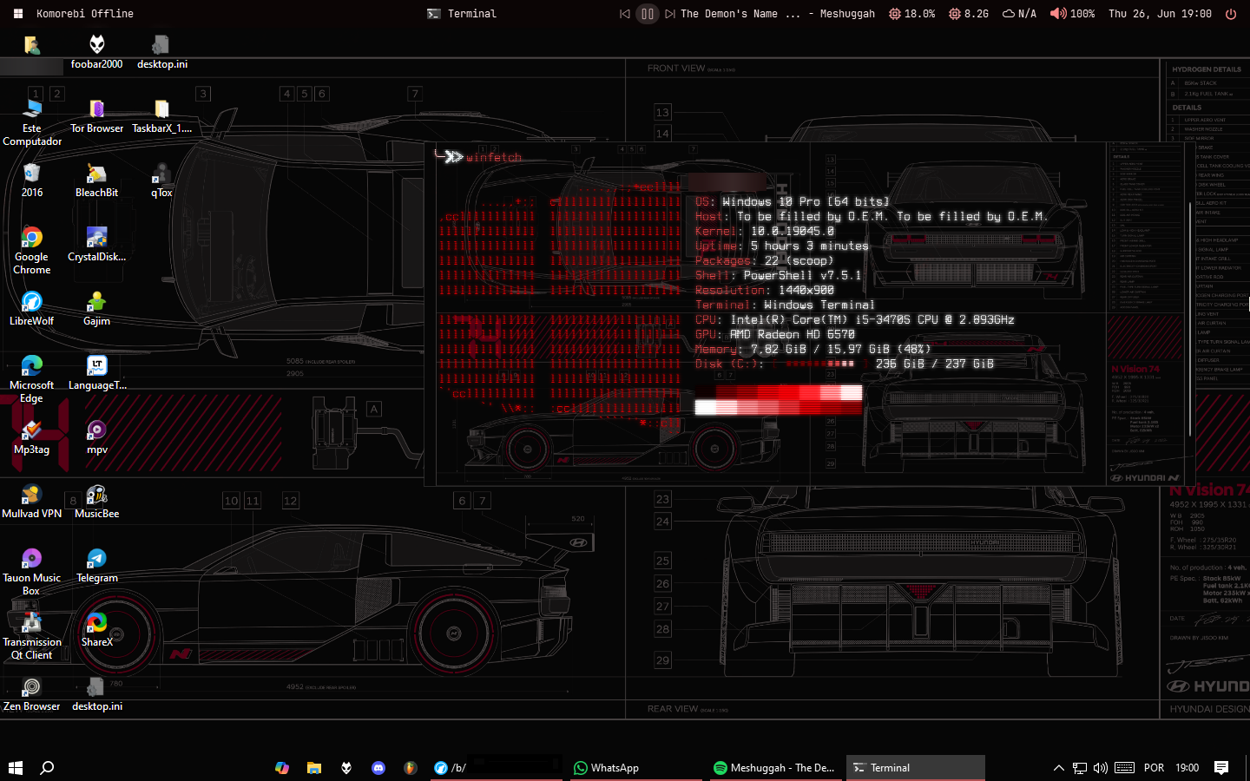Open Copilot from the taskbar
Screen dimensions: 1250x781
tap(282, 767)
